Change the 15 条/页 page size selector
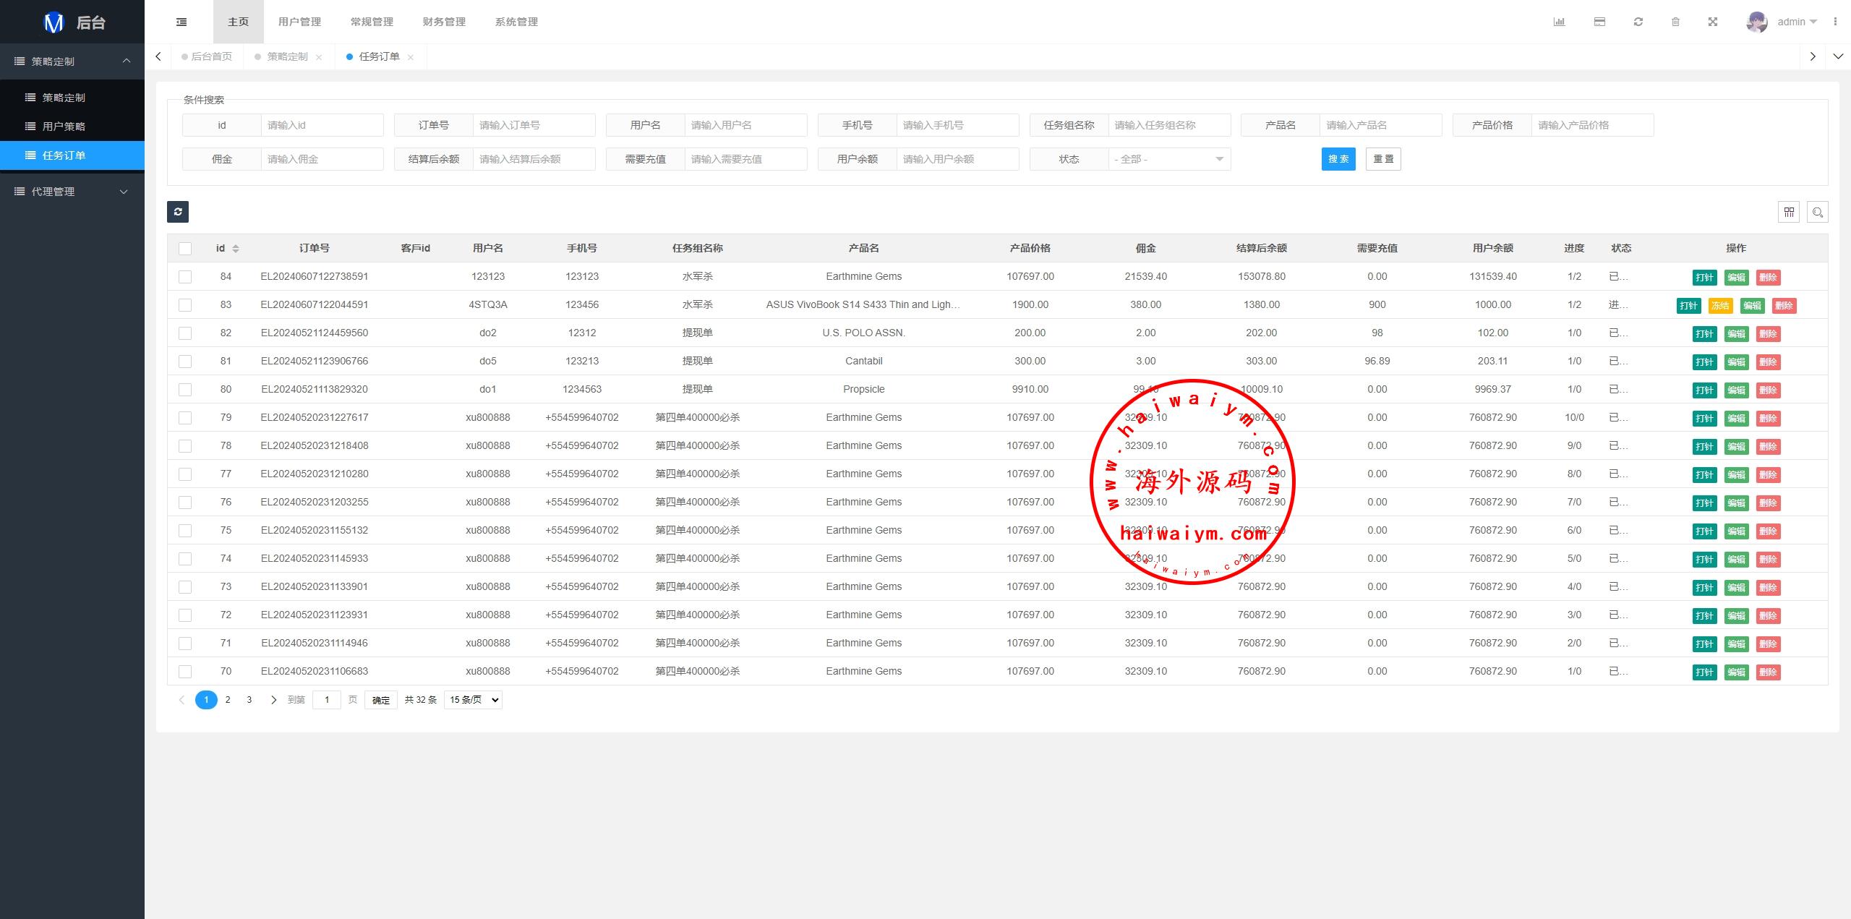 click(473, 700)
